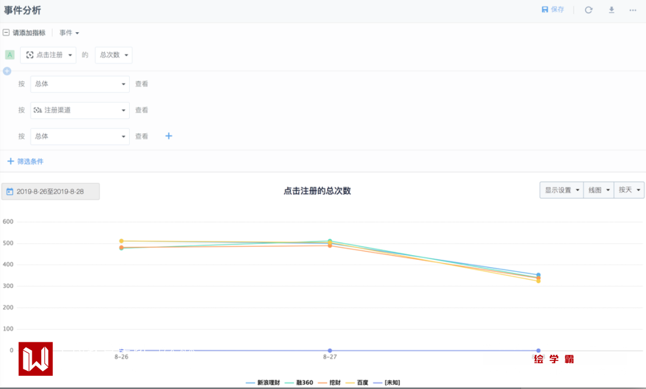Open the 显示设置 dropdown

[562, 190]
